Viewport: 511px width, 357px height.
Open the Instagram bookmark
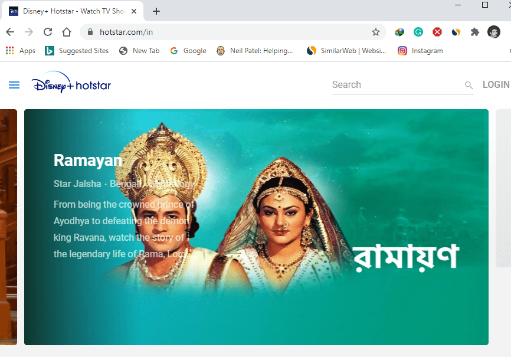click(x=420, y=51)
